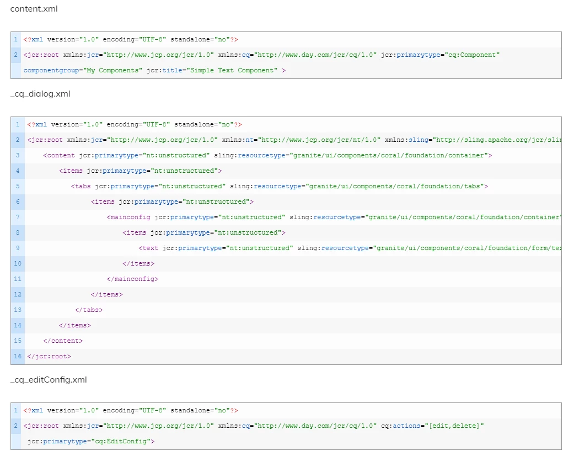Click the XML declaration line in content.xml block
This screenshot has height=456, width=574.
pos(131,40)
